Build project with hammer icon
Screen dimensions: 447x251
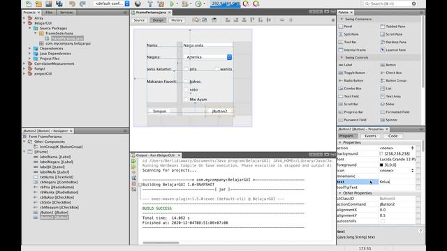[150, 3]
